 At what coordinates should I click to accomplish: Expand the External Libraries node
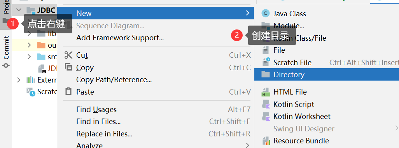click(x=18, y=80)
